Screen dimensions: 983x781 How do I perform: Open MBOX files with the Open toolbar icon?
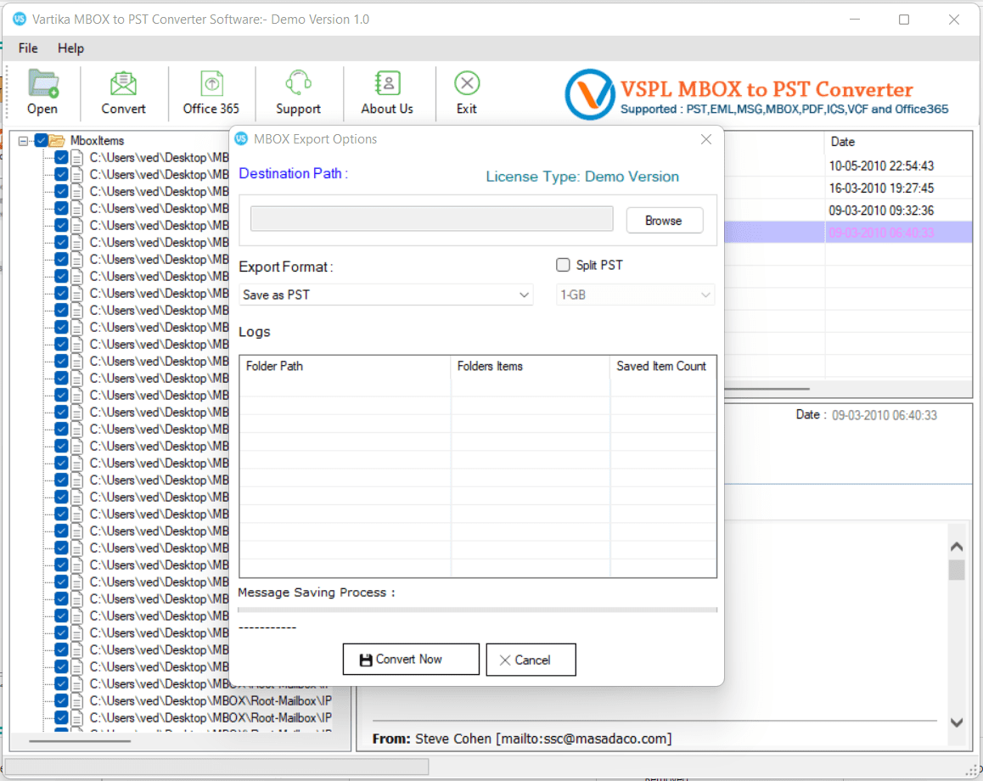[42, 84]
